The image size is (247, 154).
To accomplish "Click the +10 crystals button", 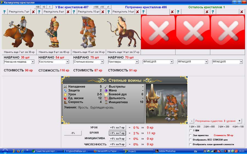I will pyautogui.click(x=102, y=7).
